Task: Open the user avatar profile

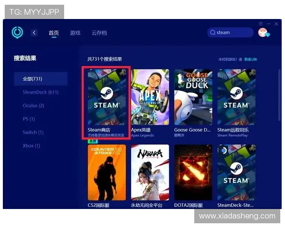Action: (x=263, y=32)
